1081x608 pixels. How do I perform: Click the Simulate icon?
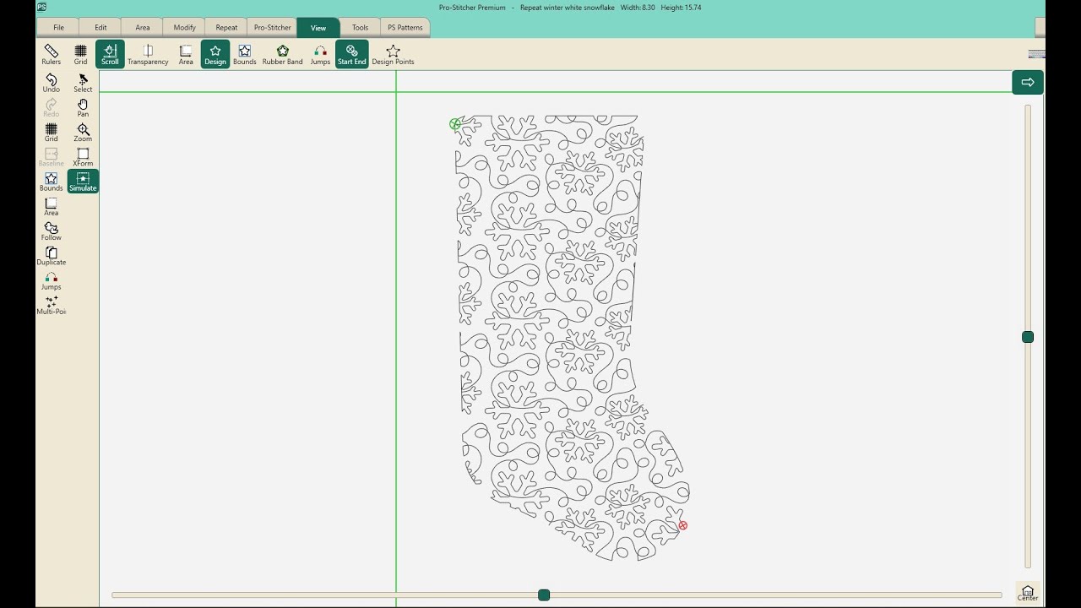[83, 182]
